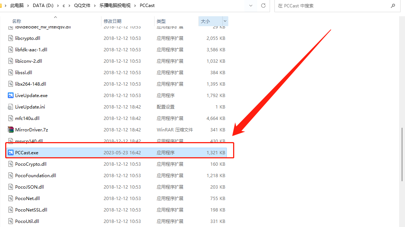Click the PocoFoundation.dll file icon

tap(10, 175)
